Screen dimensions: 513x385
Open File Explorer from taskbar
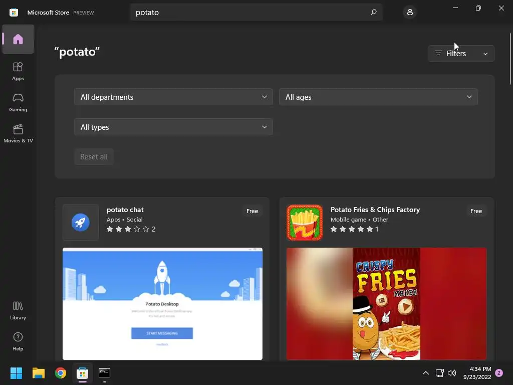coord(38,373)
